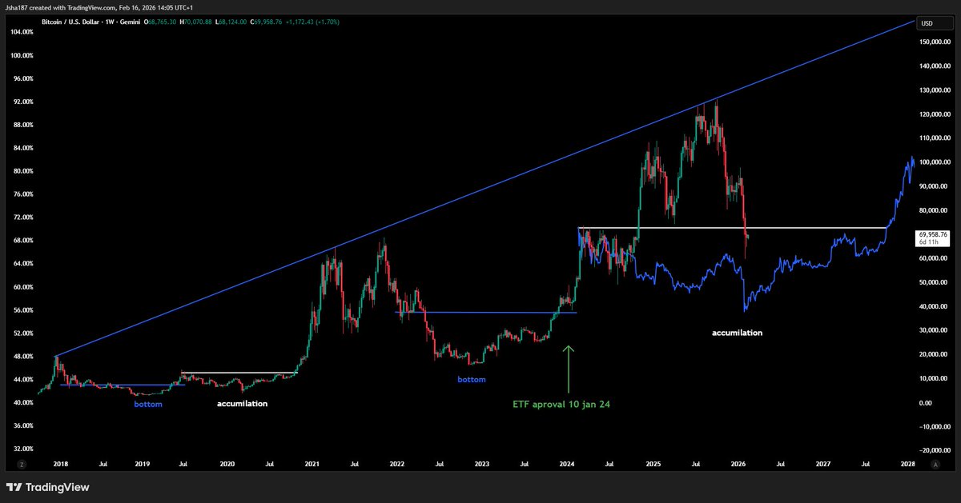Click the 80.00% percent axis label
The height and width of the screenshot is (503, 961).
pos(22,171)
